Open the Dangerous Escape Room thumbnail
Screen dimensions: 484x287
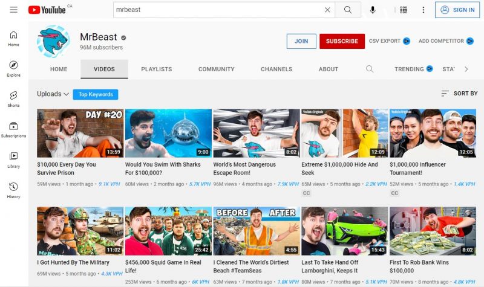point(256,133)
